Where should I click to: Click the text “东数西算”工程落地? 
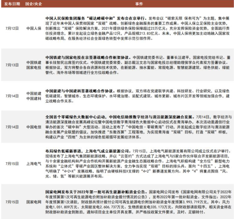[124, 132]
